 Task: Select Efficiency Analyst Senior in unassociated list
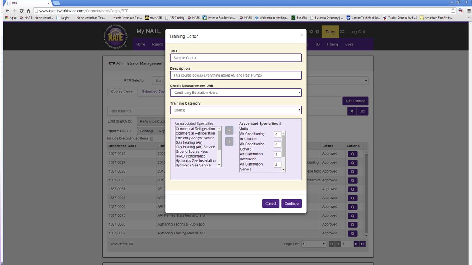(x=195, y=138)
